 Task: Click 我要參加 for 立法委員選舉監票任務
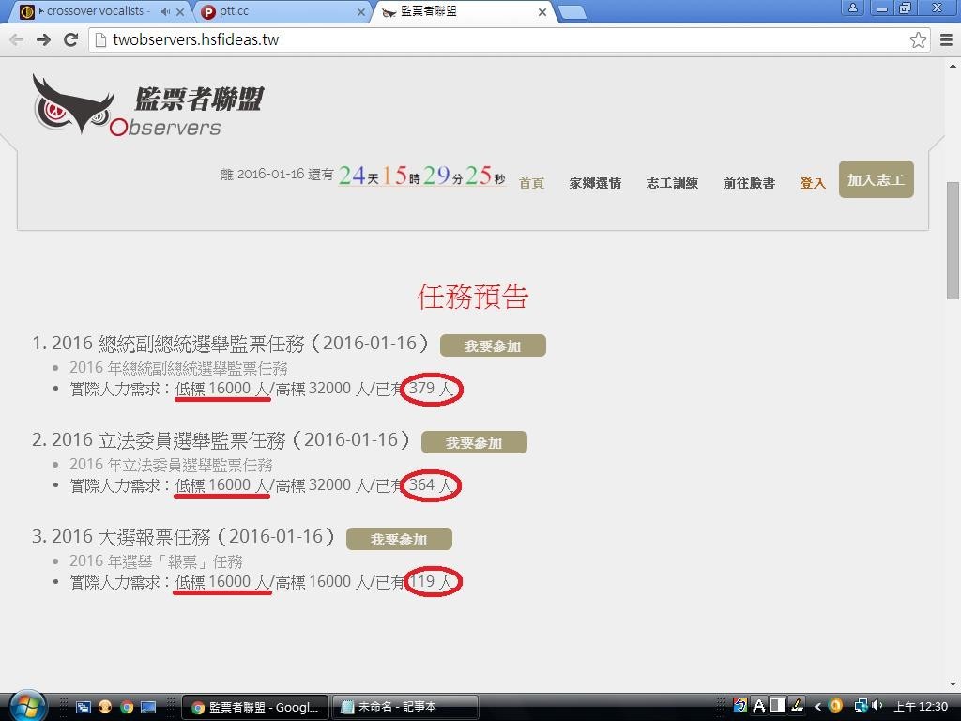coord(474,442)
